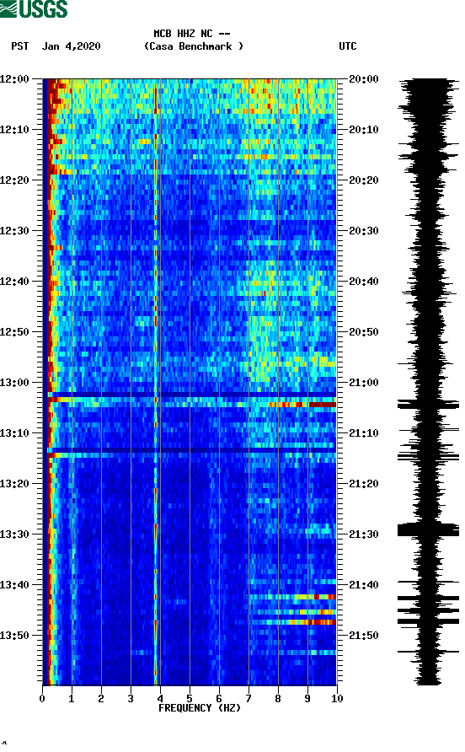Click the '13:50' PST time label
The width and height of the screenshot is (465, 752).
(15, 636)
